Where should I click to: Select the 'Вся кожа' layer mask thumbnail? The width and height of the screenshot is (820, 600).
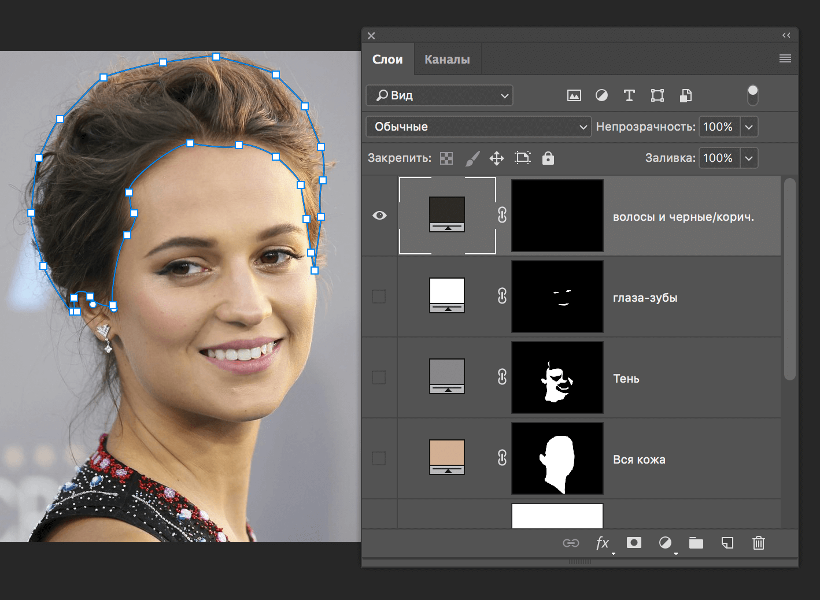coord(556,458)
